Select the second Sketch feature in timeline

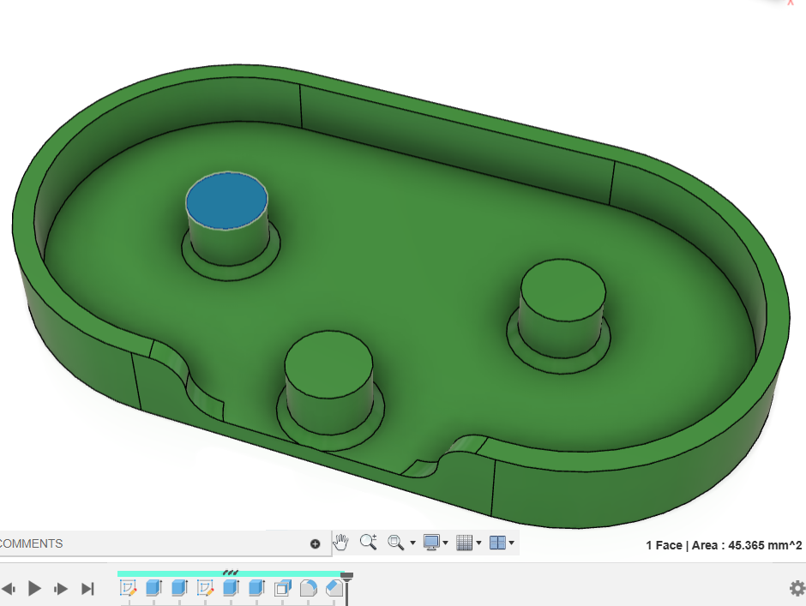[x=206, y=588]
